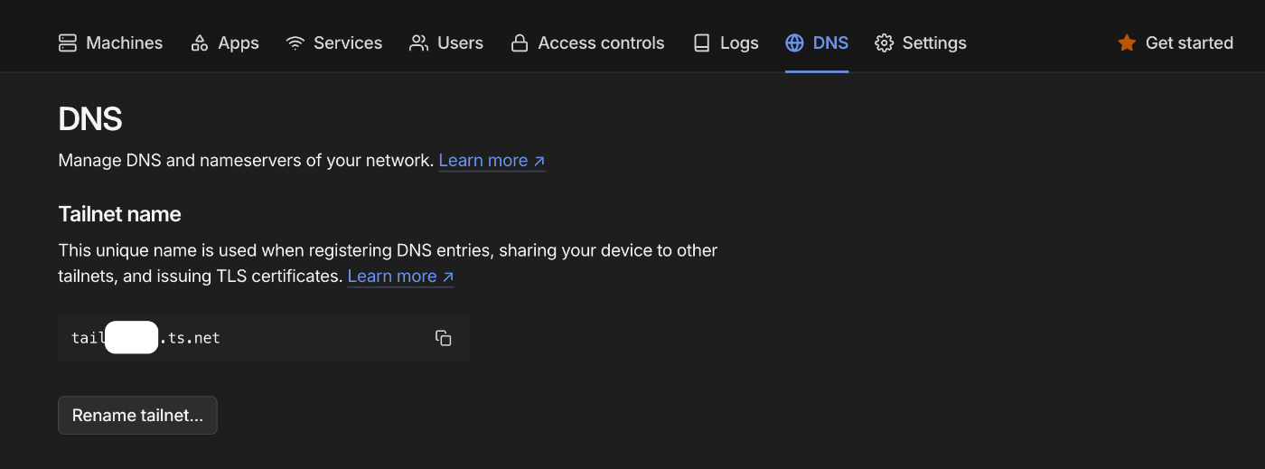
Task: Open the Users tab
Action: coord(446,42)
